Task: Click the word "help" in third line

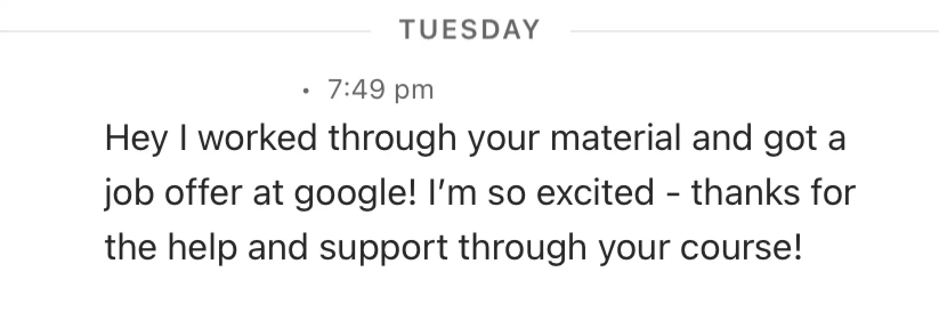Action: point(203,246)
